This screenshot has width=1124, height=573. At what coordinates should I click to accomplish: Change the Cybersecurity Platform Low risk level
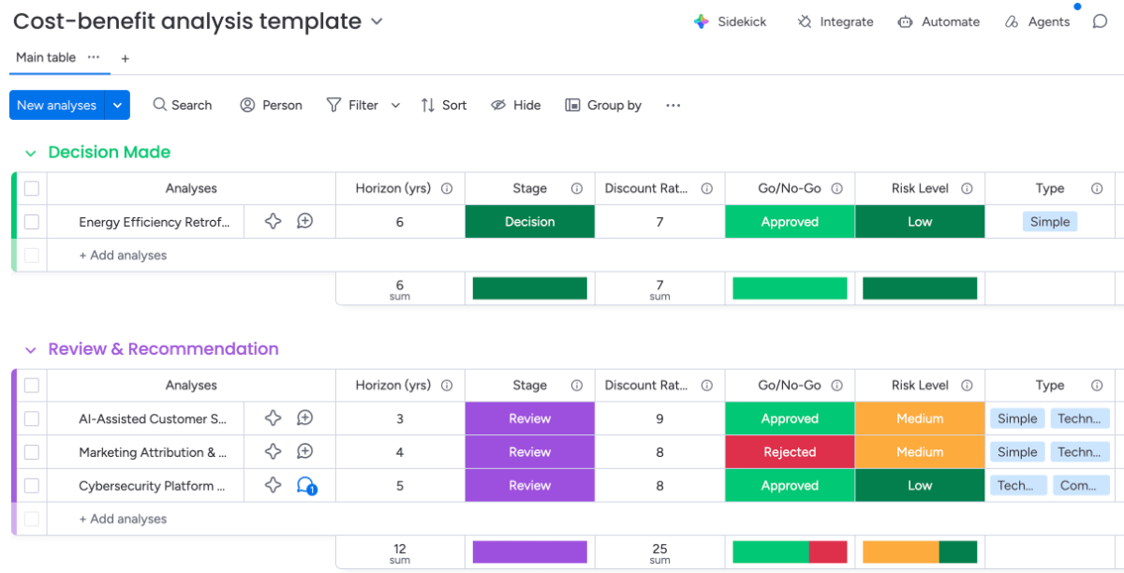pyautogui.click(x=920, y=485)
